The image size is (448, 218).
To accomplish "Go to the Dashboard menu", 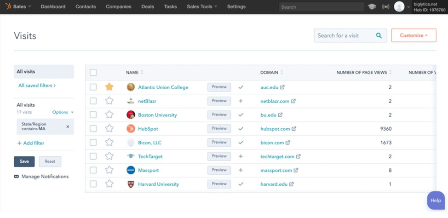I will 53,6.
